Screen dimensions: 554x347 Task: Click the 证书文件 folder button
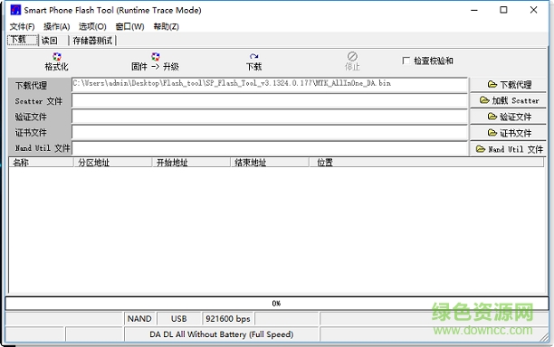point(508,133)
